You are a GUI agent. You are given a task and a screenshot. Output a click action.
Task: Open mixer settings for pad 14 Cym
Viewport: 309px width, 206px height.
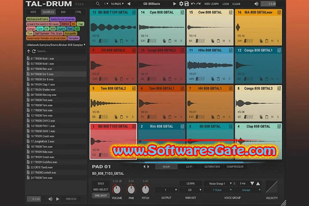click(x=182, y=12)
